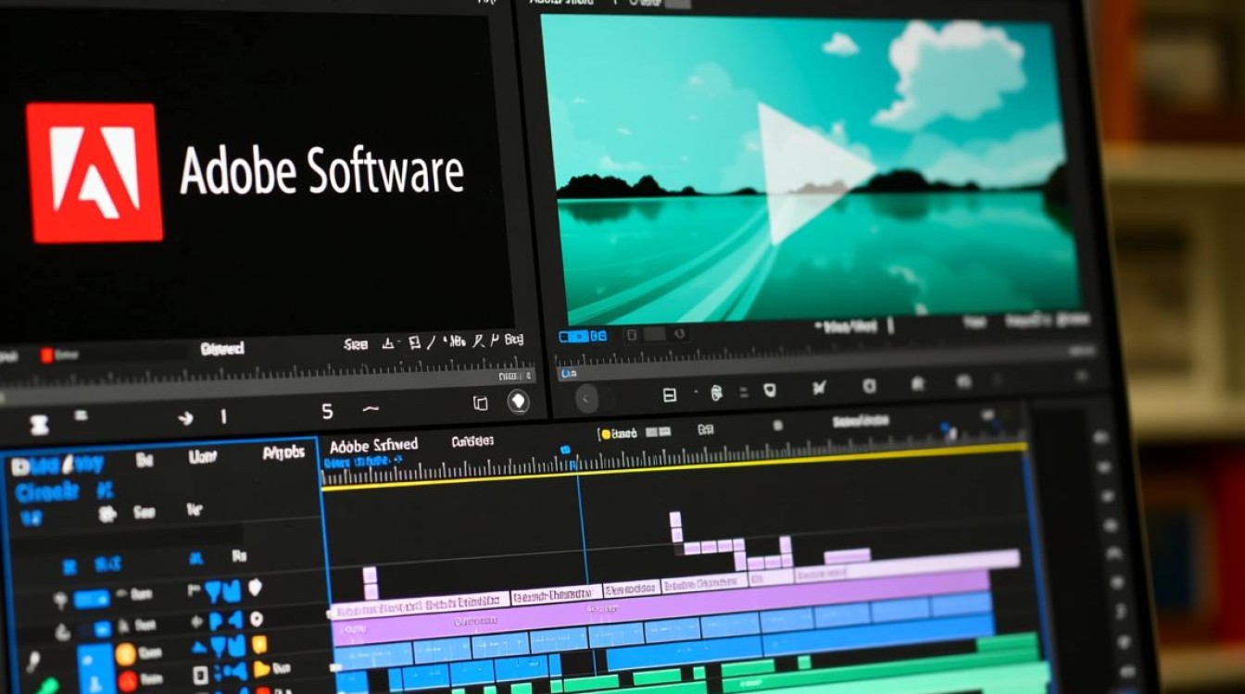Click the blue playhead marker on the timeline ruler
Screen dimensions: 1245x694
(565, 450)
